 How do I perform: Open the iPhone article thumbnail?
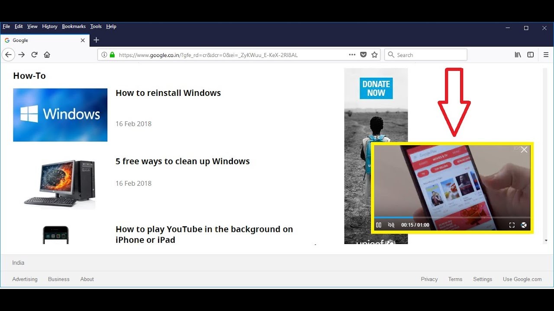pos(56,235)
